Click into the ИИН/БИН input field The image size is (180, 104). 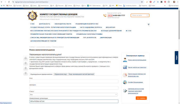[x=74, y=88]
